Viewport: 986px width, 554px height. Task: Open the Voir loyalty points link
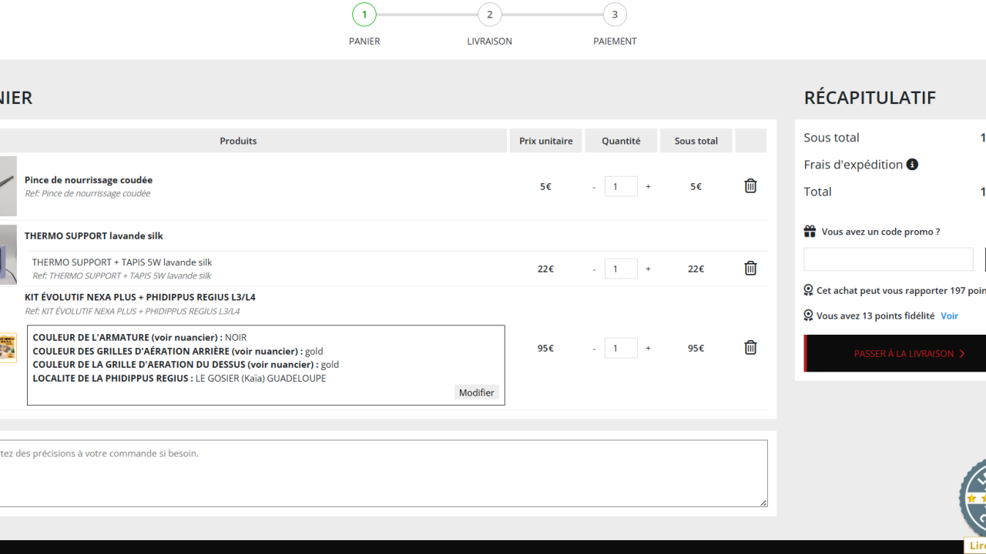click(949, 315)
